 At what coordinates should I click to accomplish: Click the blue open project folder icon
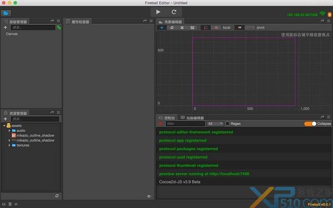[6, 13]
